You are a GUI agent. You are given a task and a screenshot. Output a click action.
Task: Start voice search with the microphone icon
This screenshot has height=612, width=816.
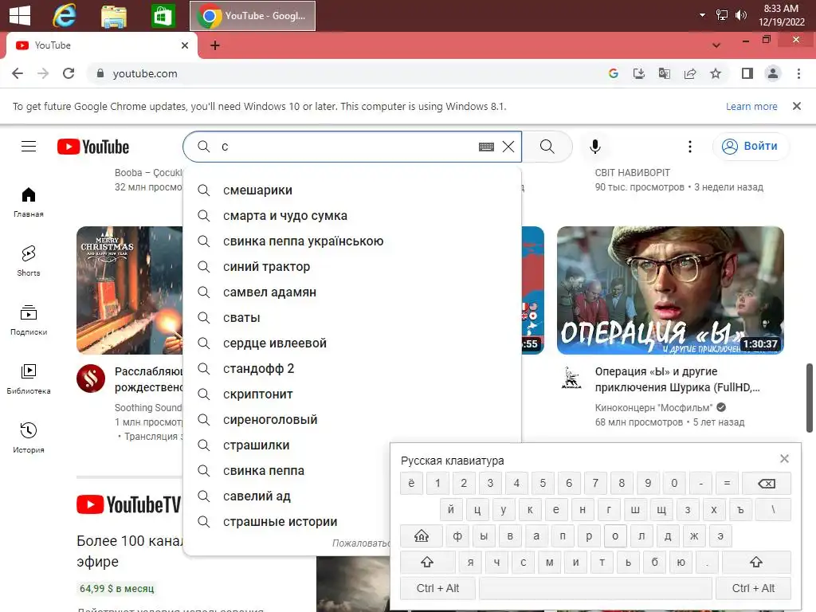point(595,147)
